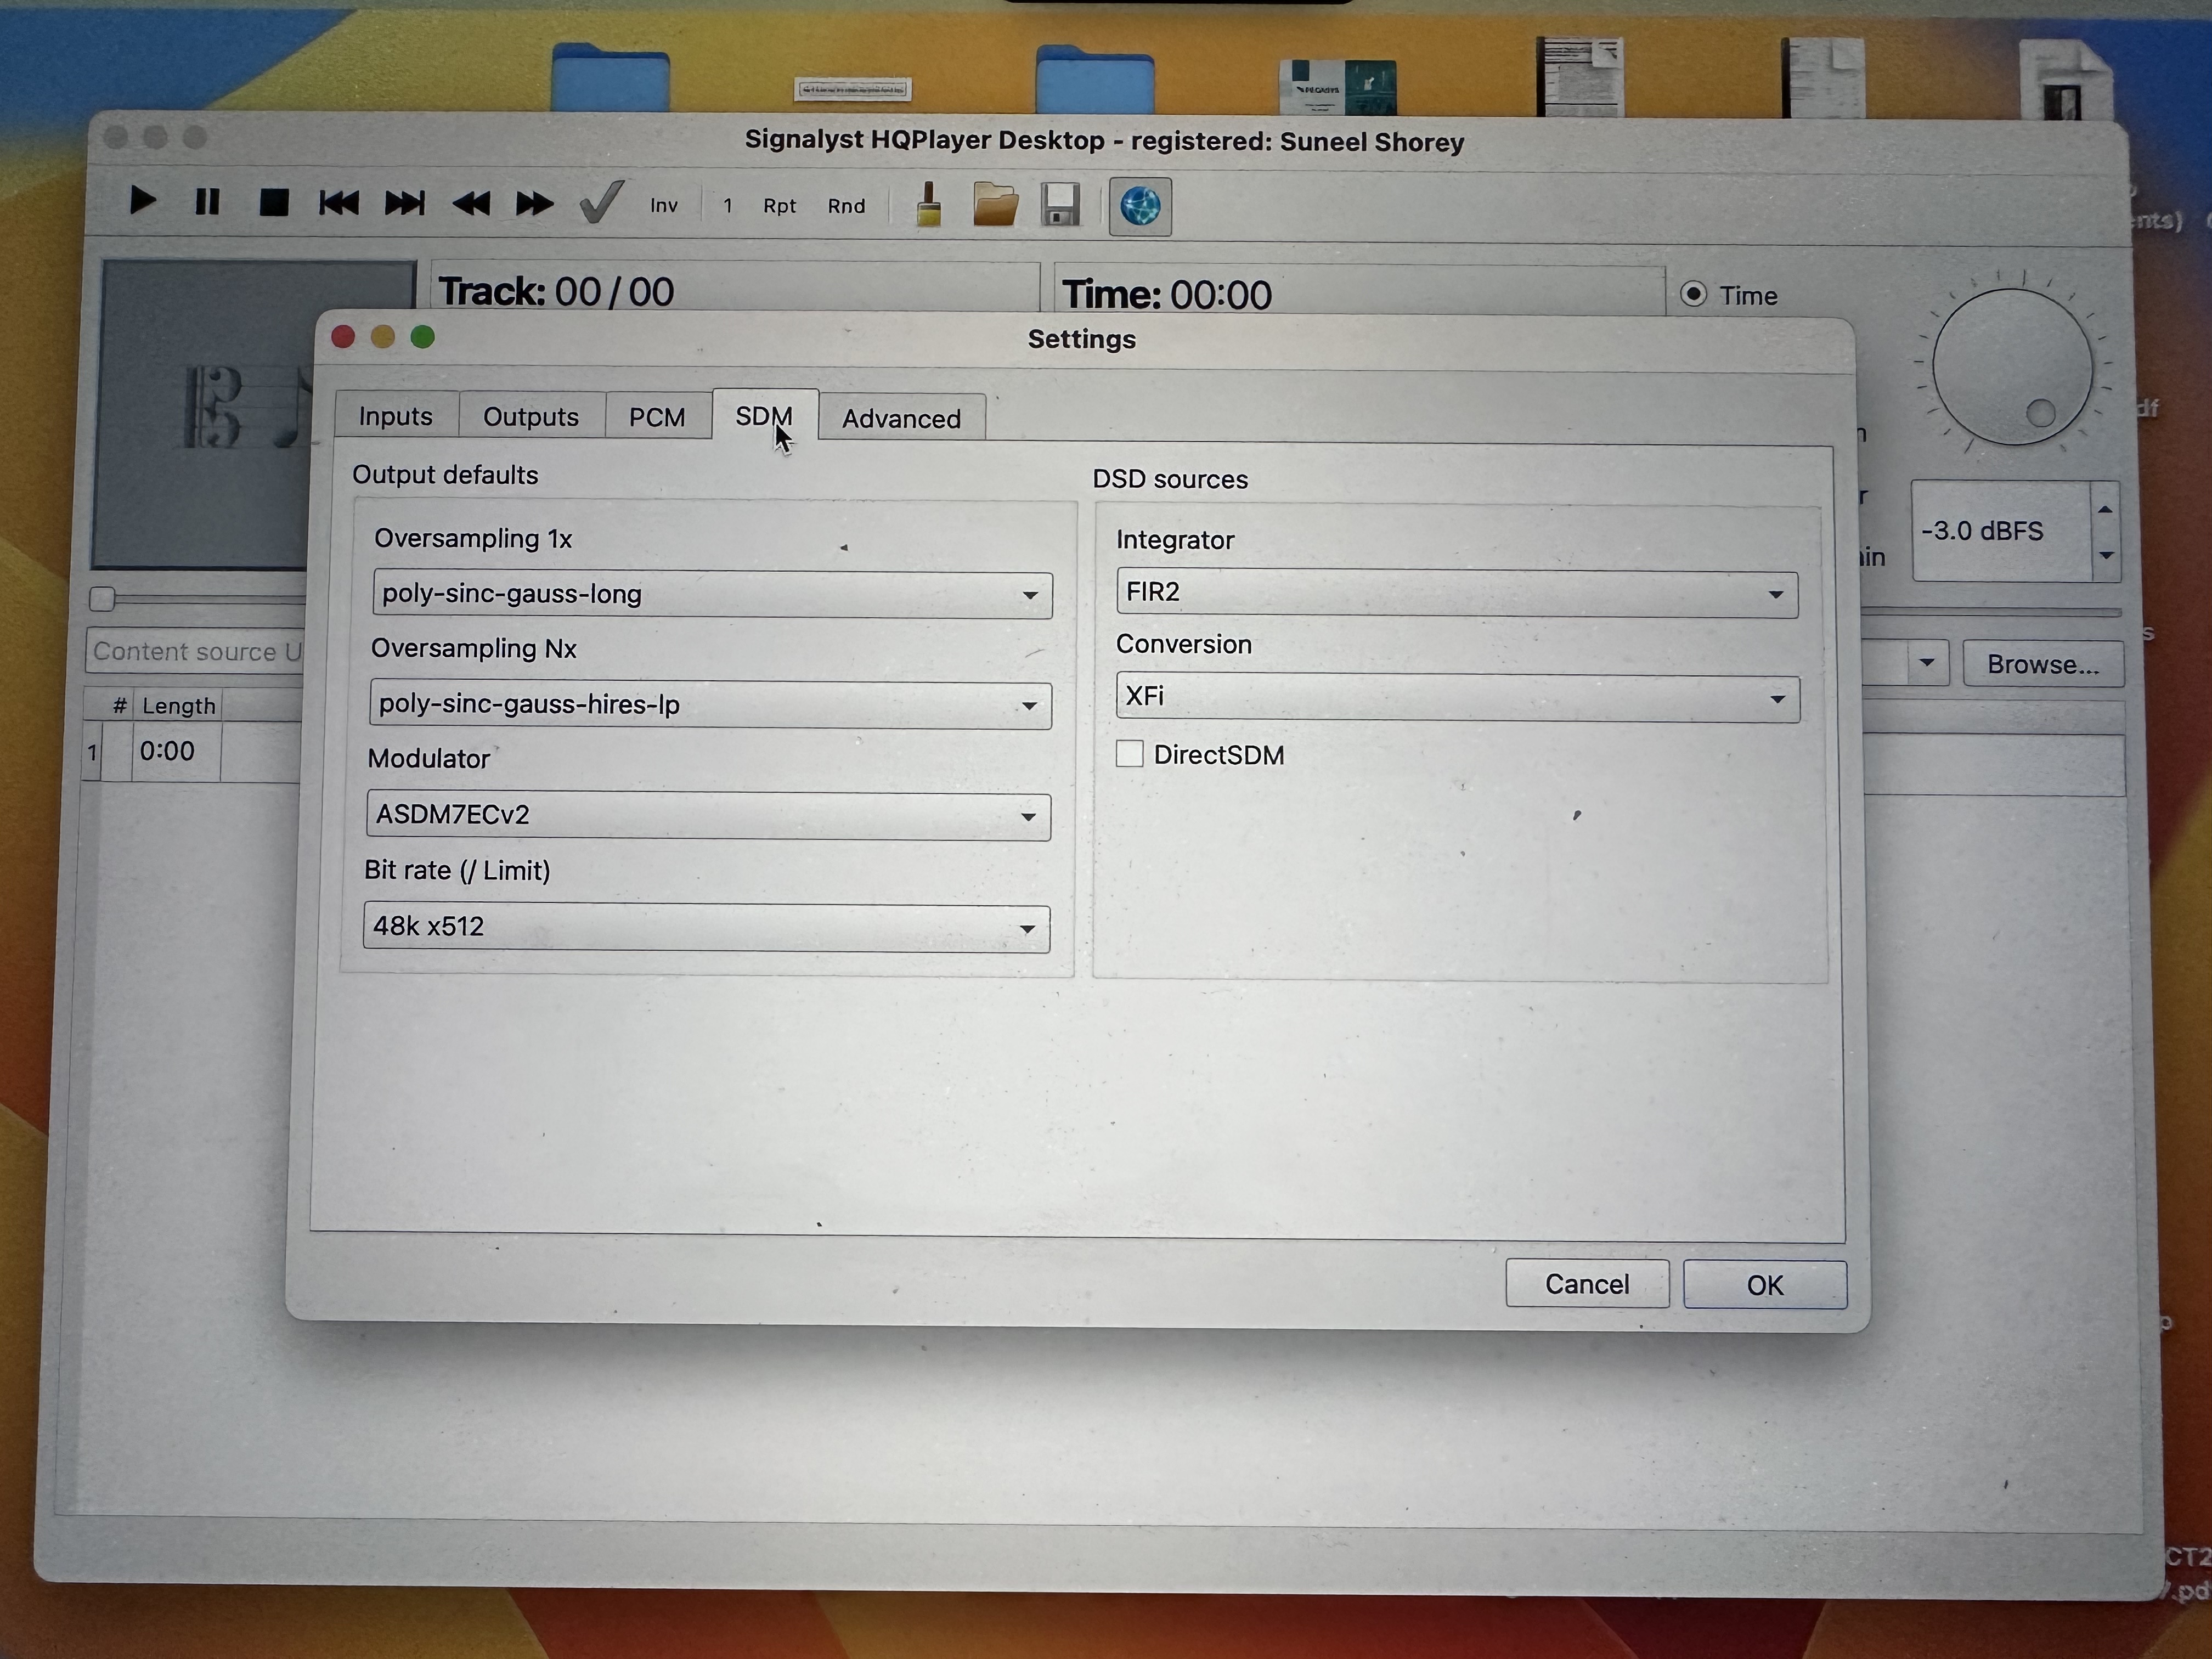Click the Play button in toolbar
The image size is (2212, 1659).
(x=142, y=201)
